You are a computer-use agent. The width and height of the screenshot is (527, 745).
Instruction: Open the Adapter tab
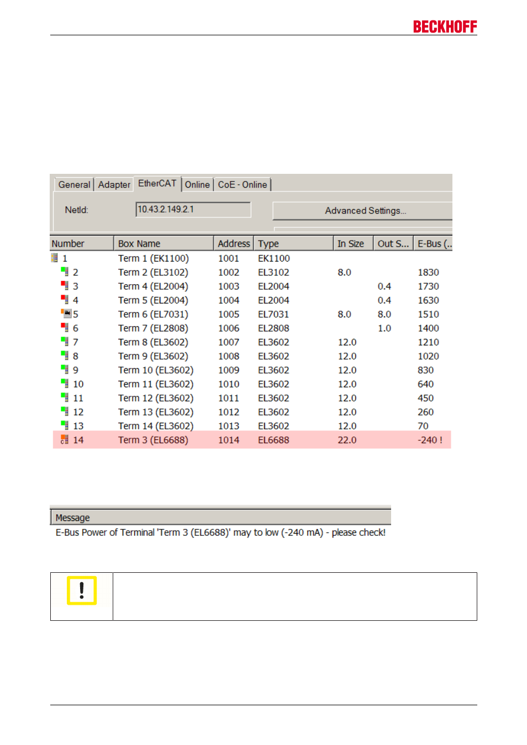coord(114,184)
